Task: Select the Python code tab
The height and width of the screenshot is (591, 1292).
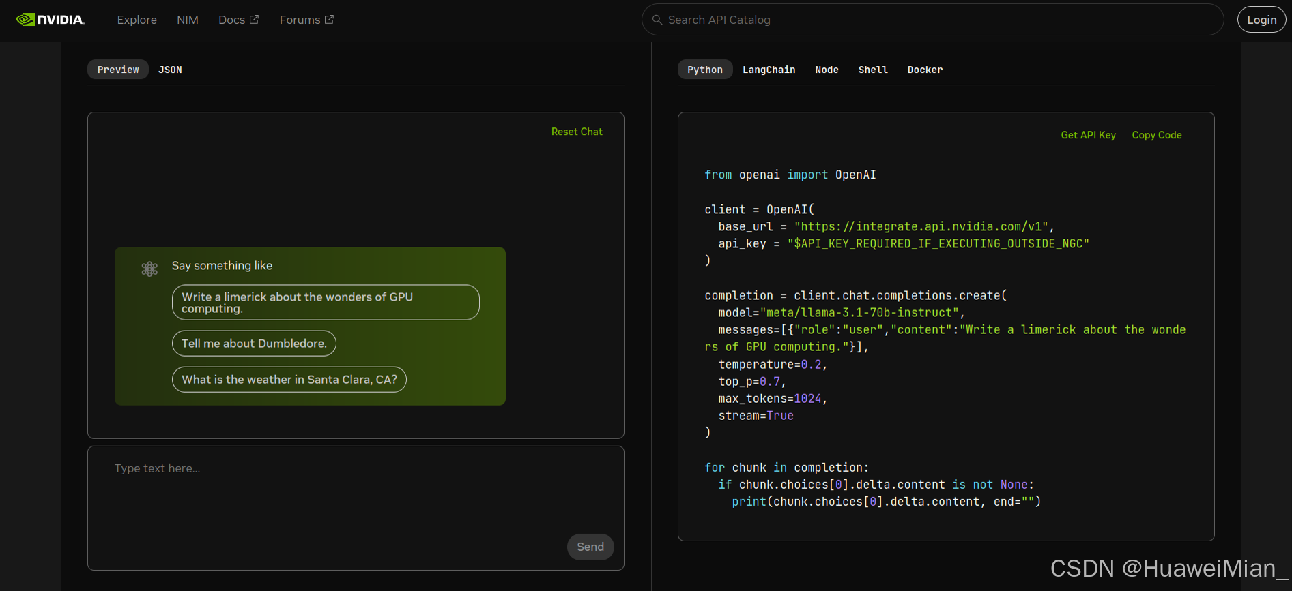Action: [705, 70]
